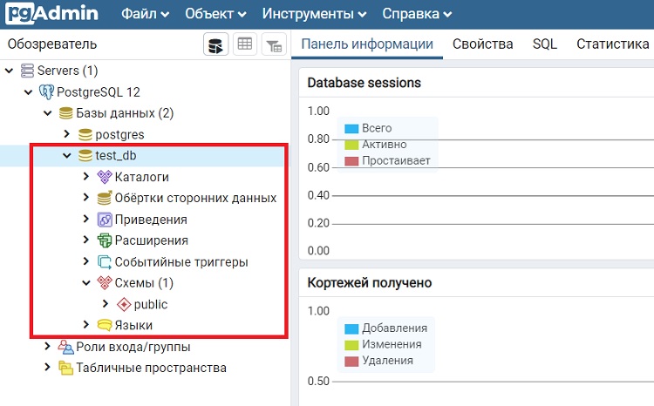The width and height of the screenshot is (654, 406).
Task: Expand the Табличные пространства node
Action: click(x=48, y=368)
